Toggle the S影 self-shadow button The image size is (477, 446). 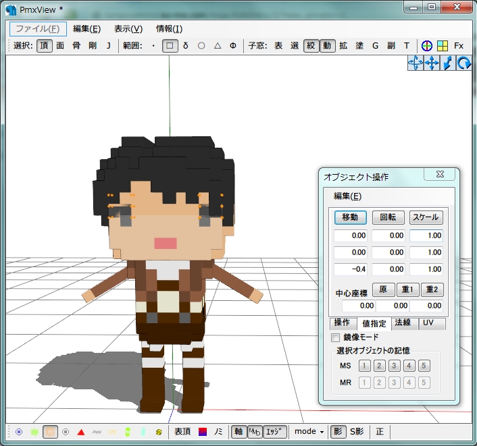(357, 432)
